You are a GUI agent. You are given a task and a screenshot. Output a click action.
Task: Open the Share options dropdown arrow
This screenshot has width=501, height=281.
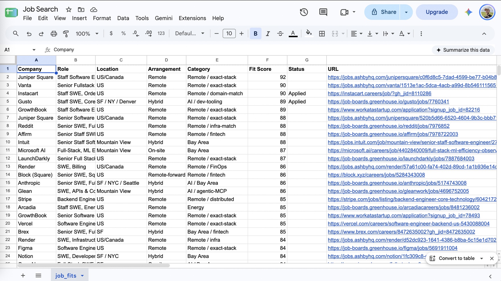[406, 12]
